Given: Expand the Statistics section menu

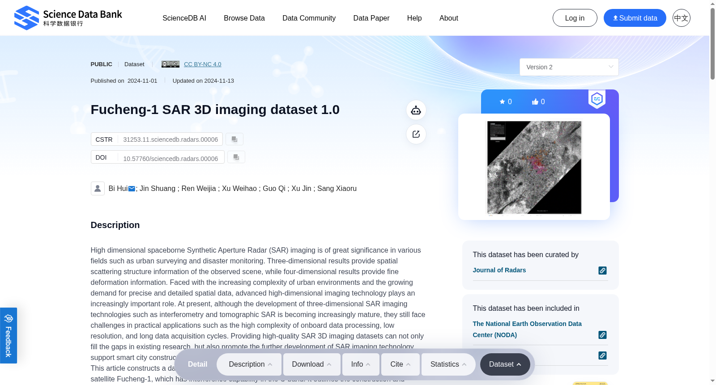Looking at the screenshot, I should click(x=448, y=364).
